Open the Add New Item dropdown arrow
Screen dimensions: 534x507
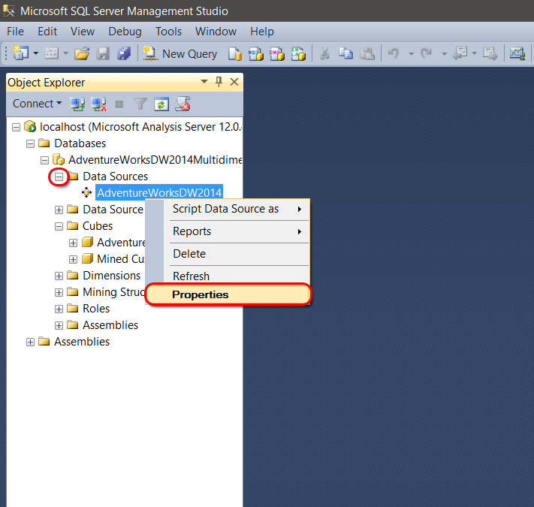pyautogui.click(x=66, y=53)
